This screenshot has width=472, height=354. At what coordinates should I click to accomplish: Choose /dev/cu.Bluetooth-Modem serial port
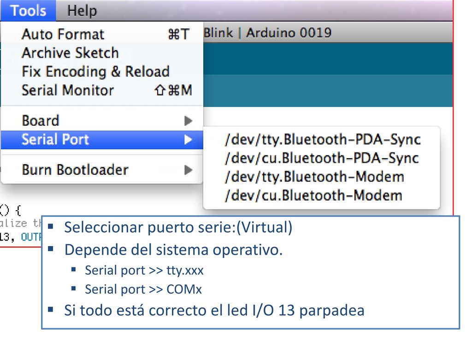(x=322, y=195)
